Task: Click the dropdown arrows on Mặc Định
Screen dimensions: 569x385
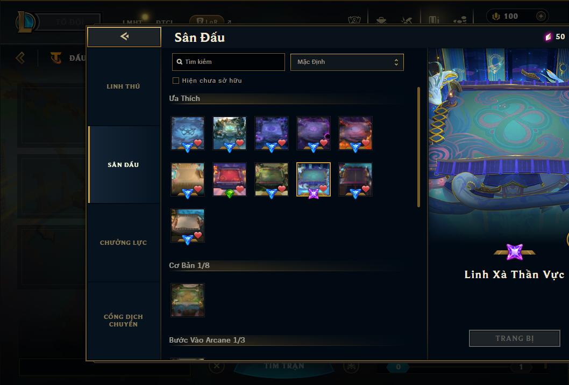Action: (396, 62)
